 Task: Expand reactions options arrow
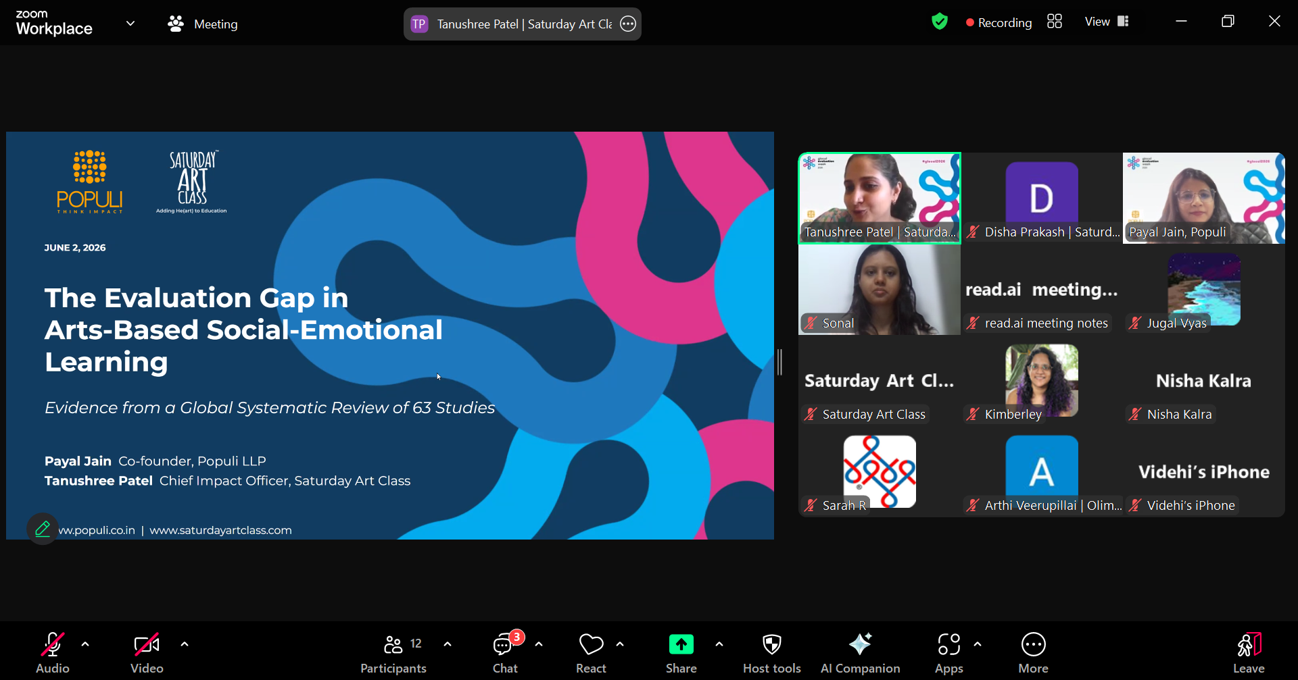(620, 644)
